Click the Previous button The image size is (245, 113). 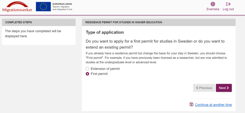(x=204, y=88)
